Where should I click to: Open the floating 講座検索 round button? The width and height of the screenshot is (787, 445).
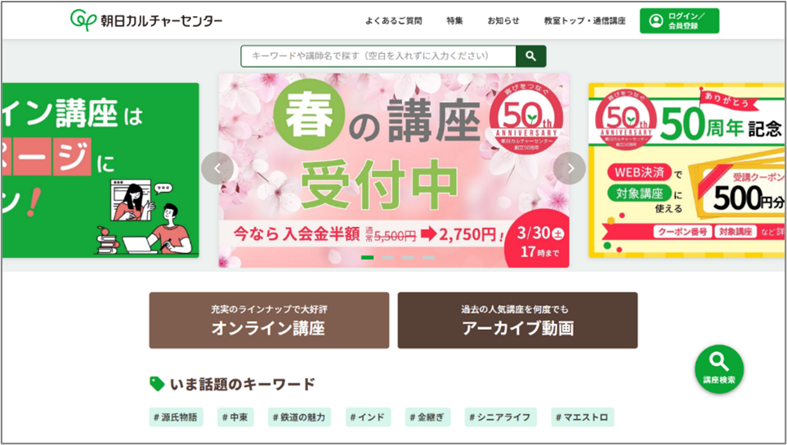coord(718,369)
